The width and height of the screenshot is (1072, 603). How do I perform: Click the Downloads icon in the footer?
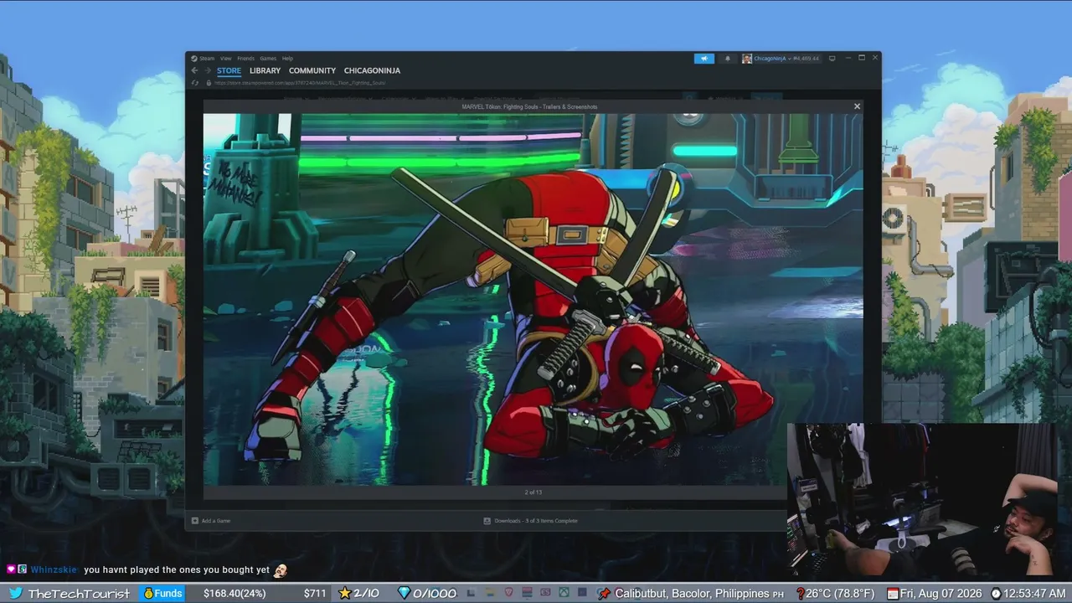click(x=487, y=521)
